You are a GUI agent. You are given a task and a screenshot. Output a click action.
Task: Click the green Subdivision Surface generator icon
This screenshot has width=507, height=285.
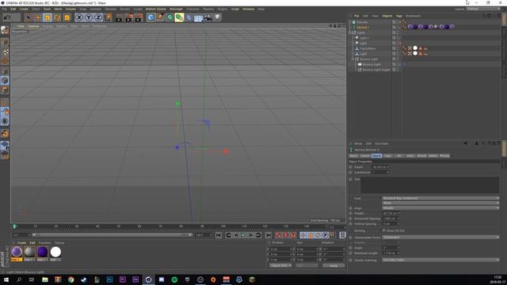tap(170, 17)
